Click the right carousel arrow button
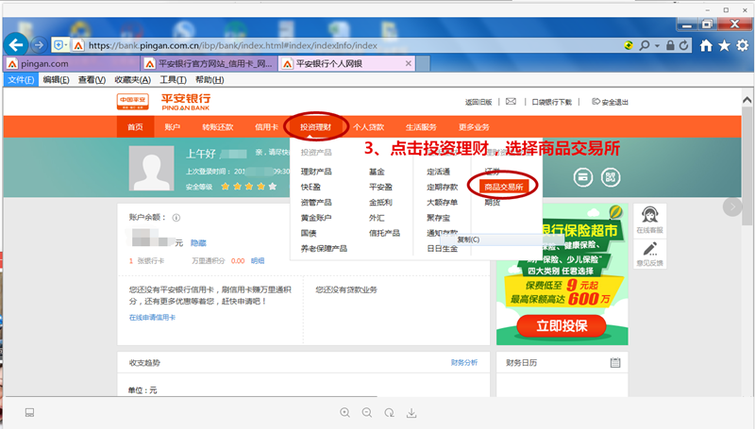 tap(732, 206)
